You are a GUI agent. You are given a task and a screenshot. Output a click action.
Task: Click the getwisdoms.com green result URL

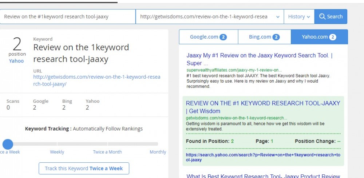click(236, 118)
